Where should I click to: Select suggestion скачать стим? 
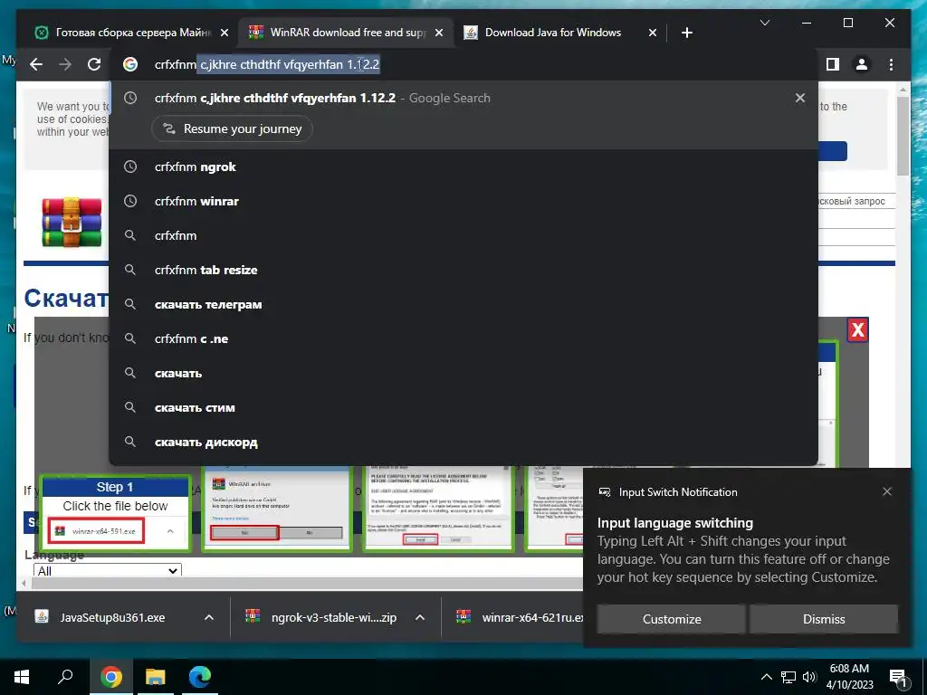(463, 407)
